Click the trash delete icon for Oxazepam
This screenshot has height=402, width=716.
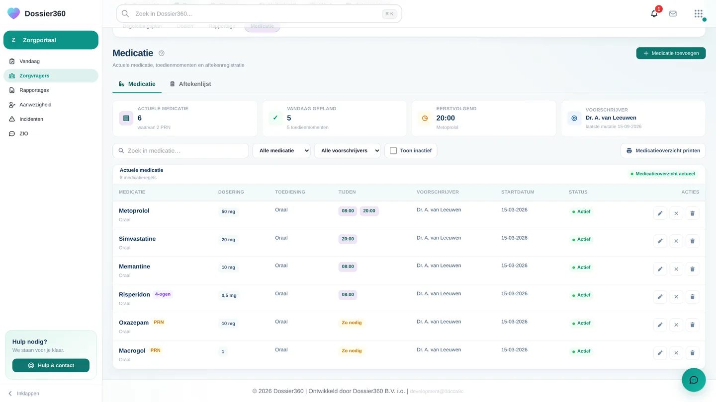pyautogui.click(x=692, y=325)
